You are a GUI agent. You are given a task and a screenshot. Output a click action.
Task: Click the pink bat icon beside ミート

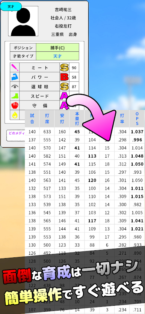pyautogui.click(x=15, y=68)
